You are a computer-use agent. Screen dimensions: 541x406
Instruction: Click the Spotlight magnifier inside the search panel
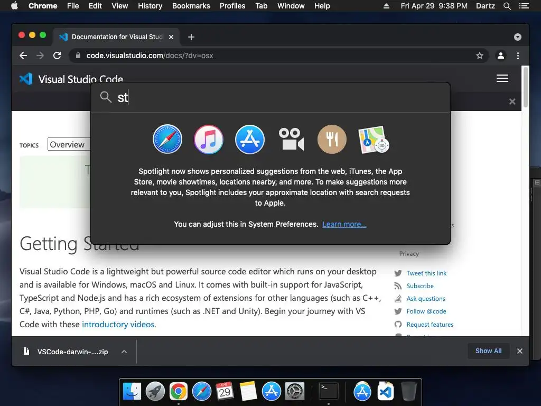[106, 97]
